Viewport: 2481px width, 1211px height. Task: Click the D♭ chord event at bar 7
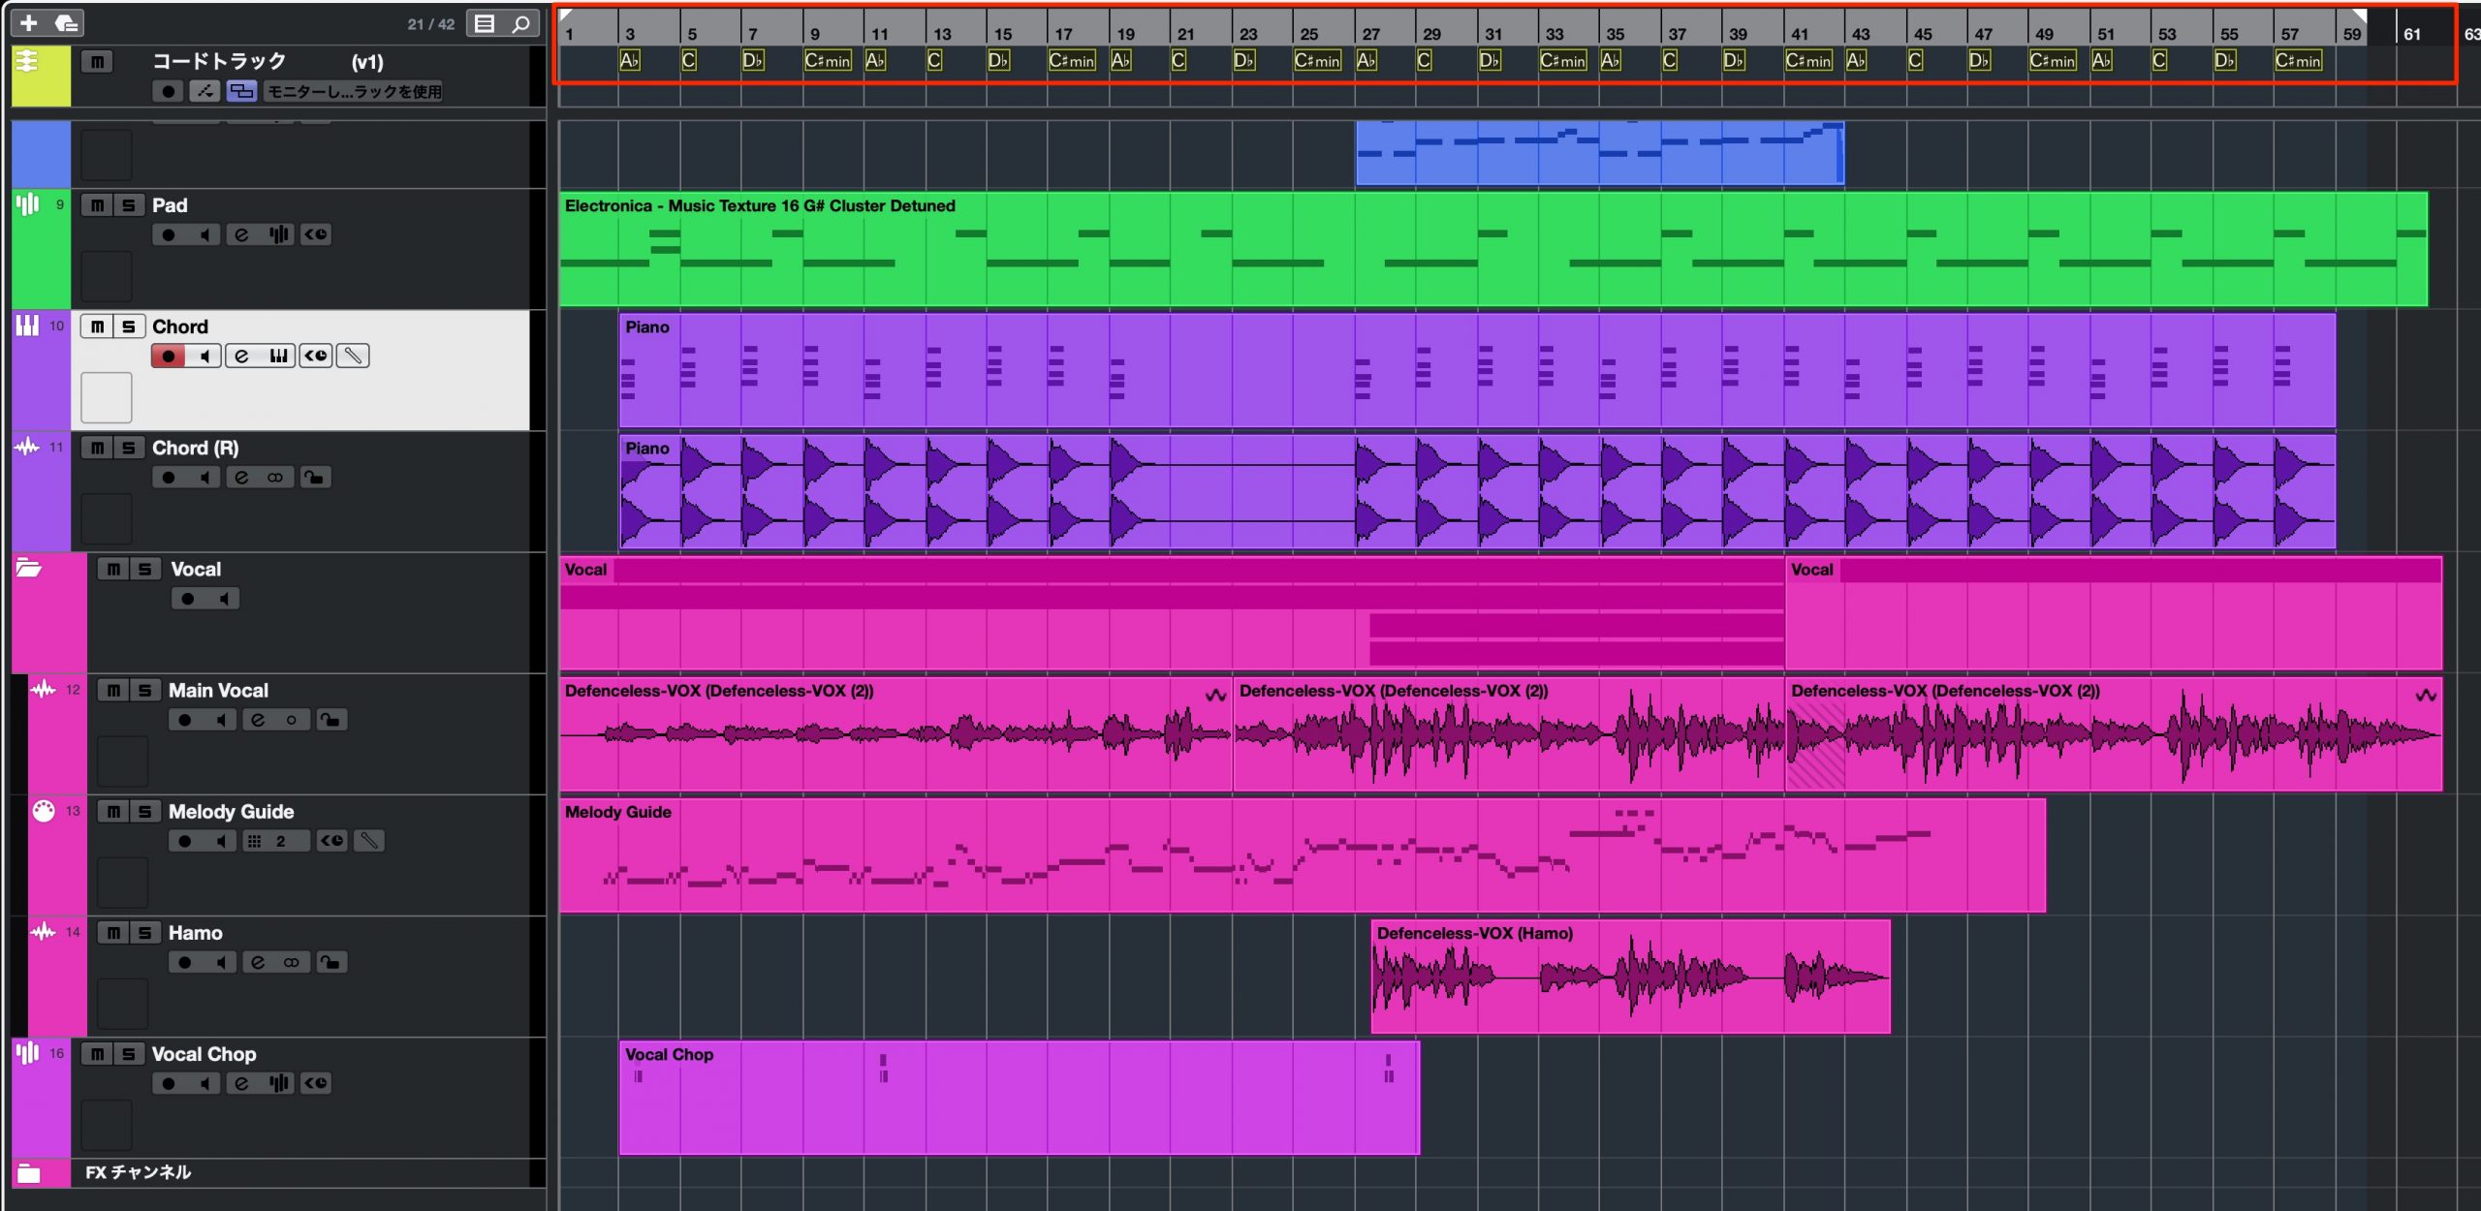coord(753,60)
